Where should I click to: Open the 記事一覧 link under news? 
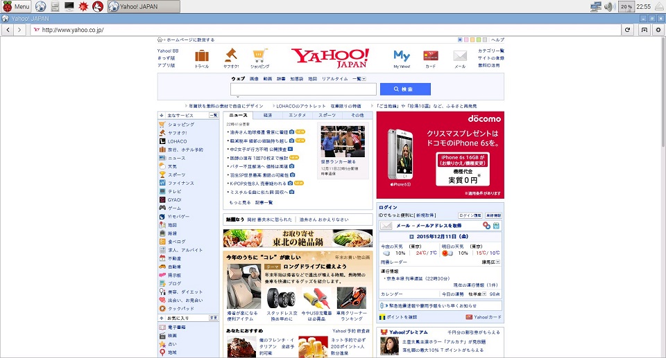[x=264, y=203]
